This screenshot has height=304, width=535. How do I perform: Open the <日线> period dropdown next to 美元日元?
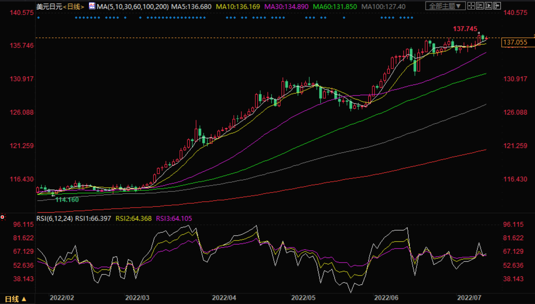click(x=73, y=7)
